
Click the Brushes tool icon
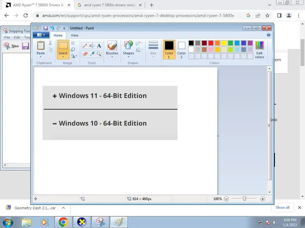pos(112,46)
